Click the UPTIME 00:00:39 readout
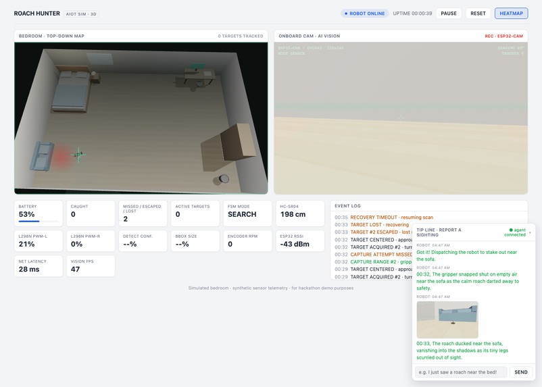This screenshot has height=387, width=542. [412, 14]
